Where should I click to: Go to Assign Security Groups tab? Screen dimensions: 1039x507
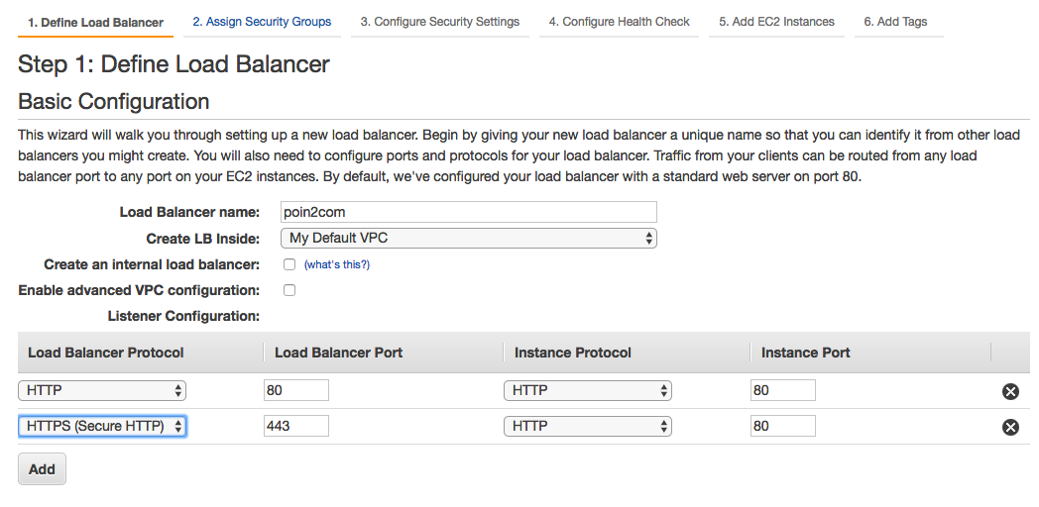click(262, 22)
